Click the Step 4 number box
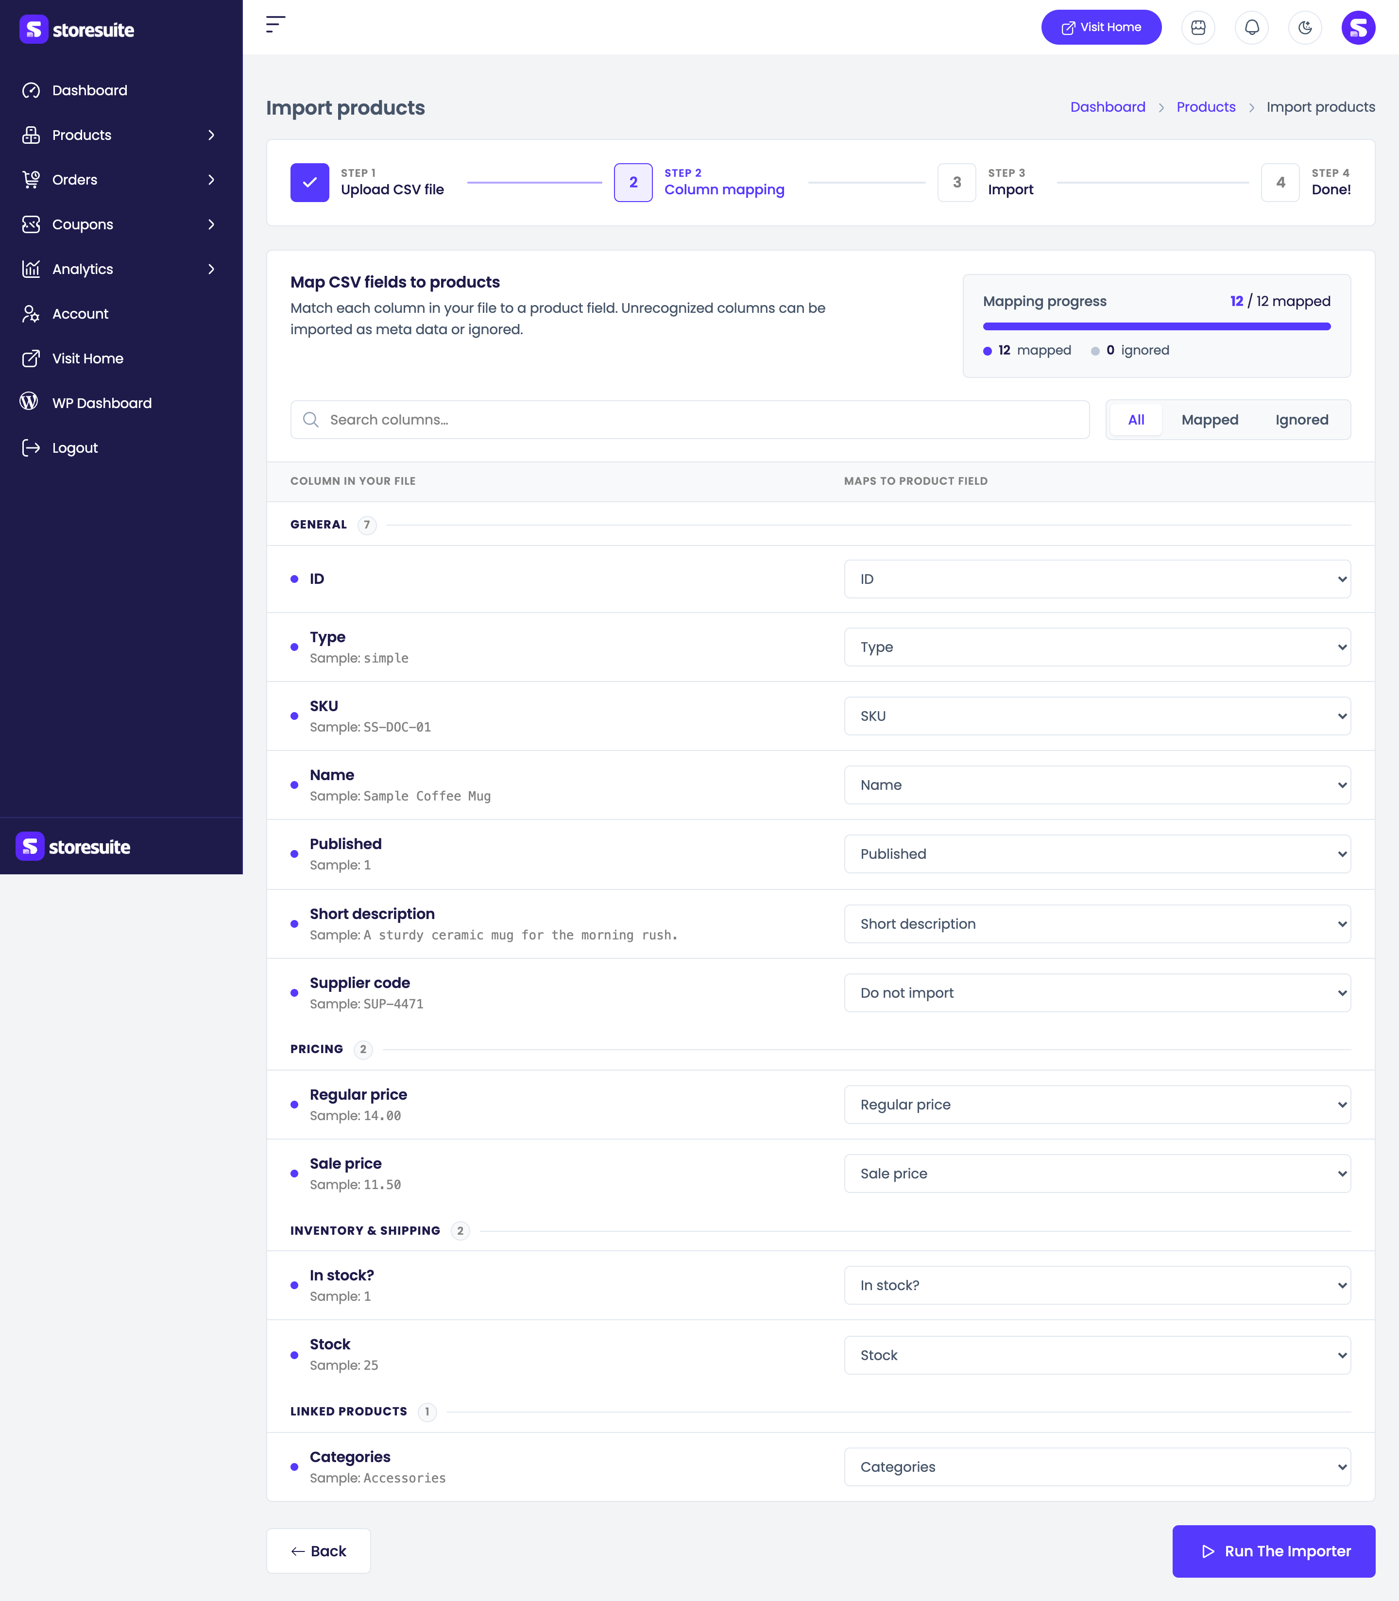This screenshot has width=1399, height=1601. click(x=1280, y=183)
